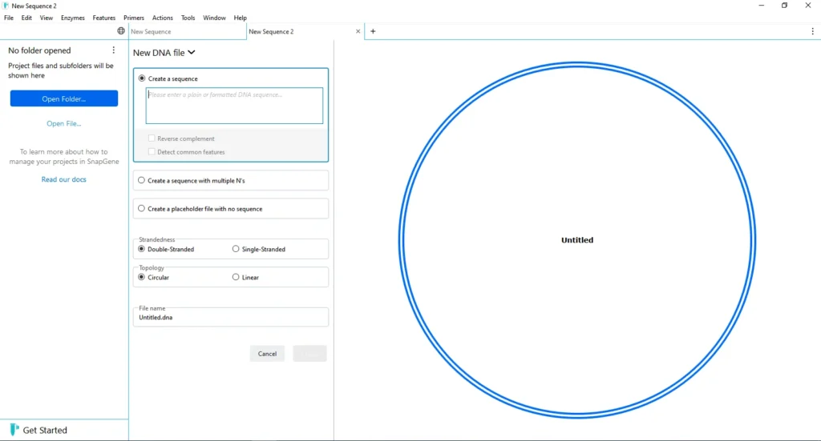The image size is (821, 441).
Task: Open the Enzymes menu
Action: click(x=72, y=18)
